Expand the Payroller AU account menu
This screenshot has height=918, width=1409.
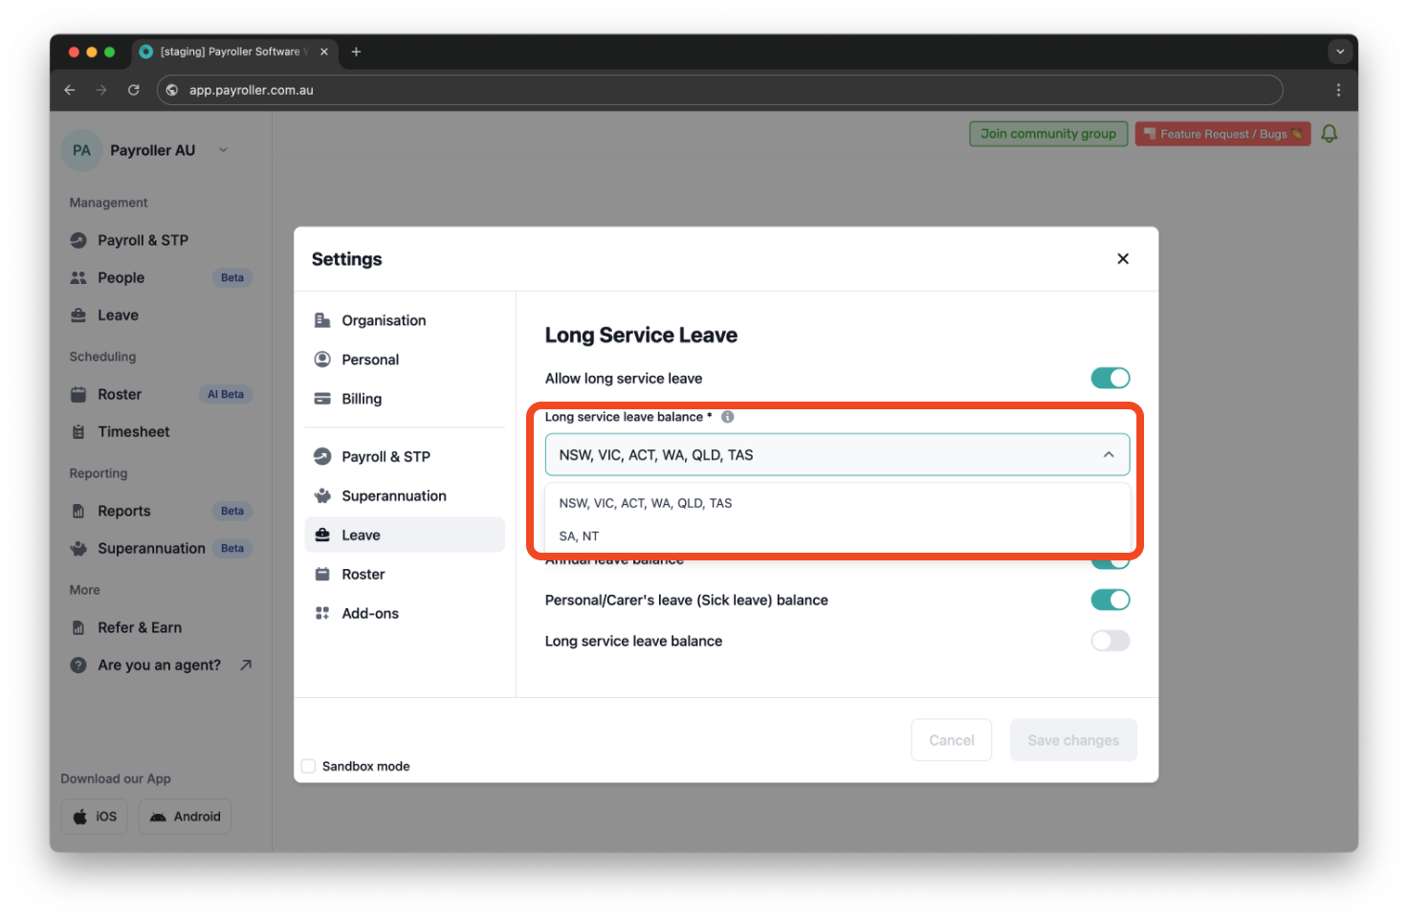224,150
